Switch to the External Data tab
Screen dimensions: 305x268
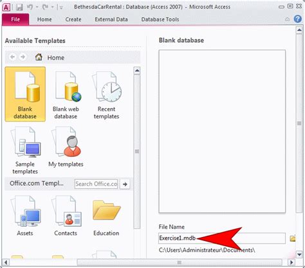[x=111, y=19]
